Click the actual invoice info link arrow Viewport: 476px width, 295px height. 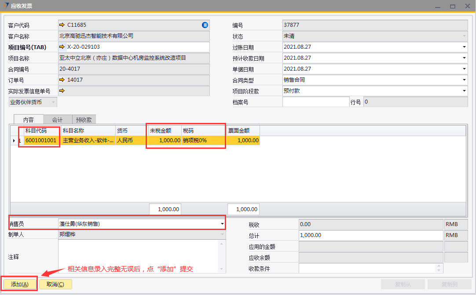coord(62,91)
